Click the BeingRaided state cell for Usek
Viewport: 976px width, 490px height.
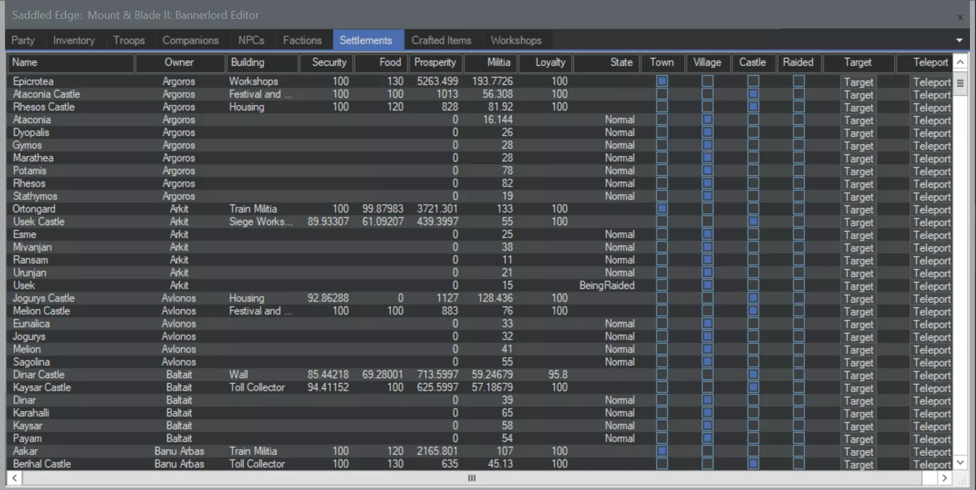pyautogui.click(x=606, y=285)
